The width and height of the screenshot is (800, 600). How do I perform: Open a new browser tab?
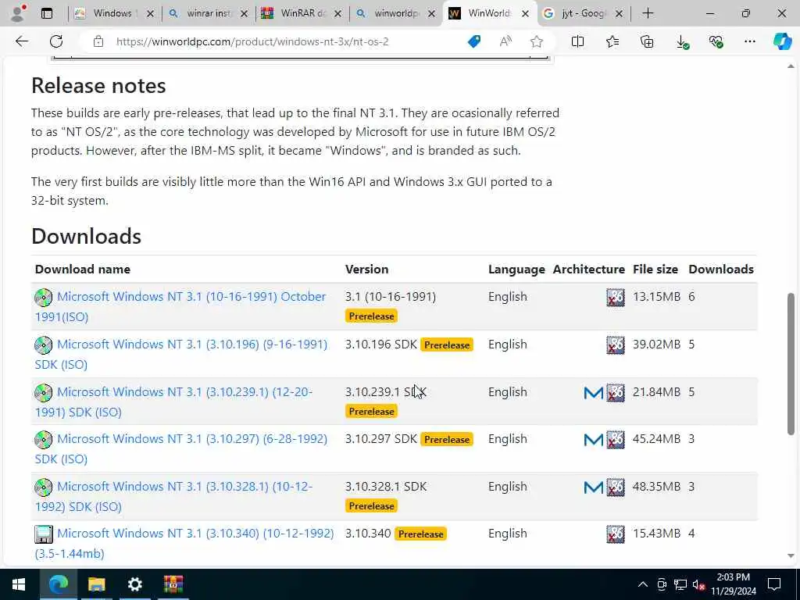pyautogui.click(x=648, y=13)
